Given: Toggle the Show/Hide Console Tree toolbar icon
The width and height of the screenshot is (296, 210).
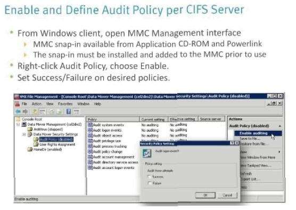Looking at the screenshot, I should pyautogui.click(x=43, y=112).
